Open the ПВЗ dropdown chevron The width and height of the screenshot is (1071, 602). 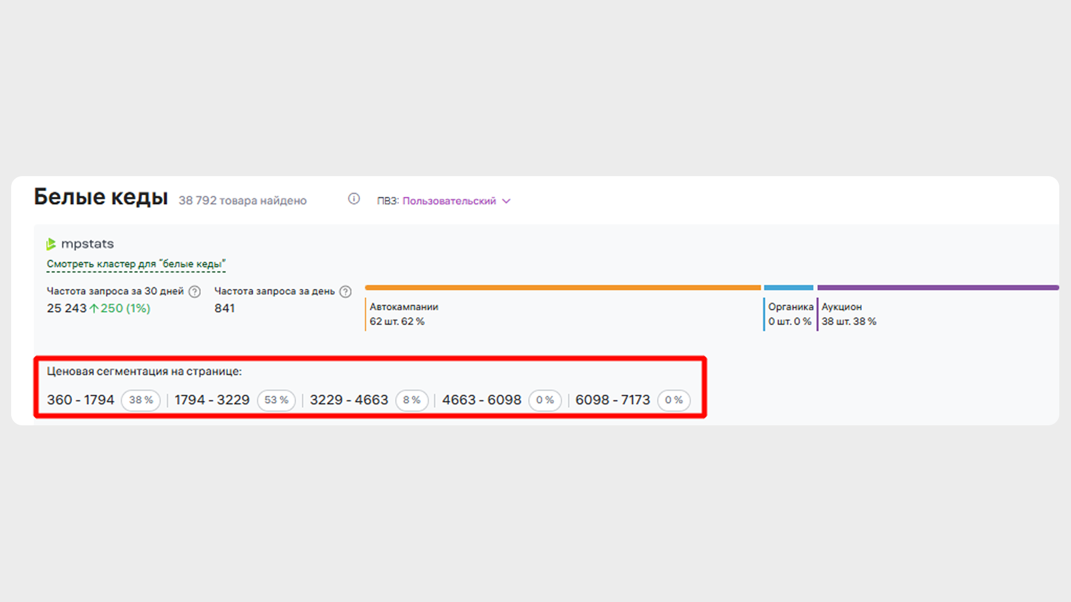coord(506,201)
